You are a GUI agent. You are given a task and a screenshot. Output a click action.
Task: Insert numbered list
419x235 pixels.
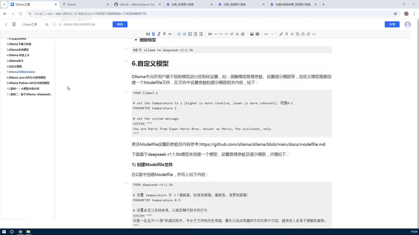[x=184, y=34]
